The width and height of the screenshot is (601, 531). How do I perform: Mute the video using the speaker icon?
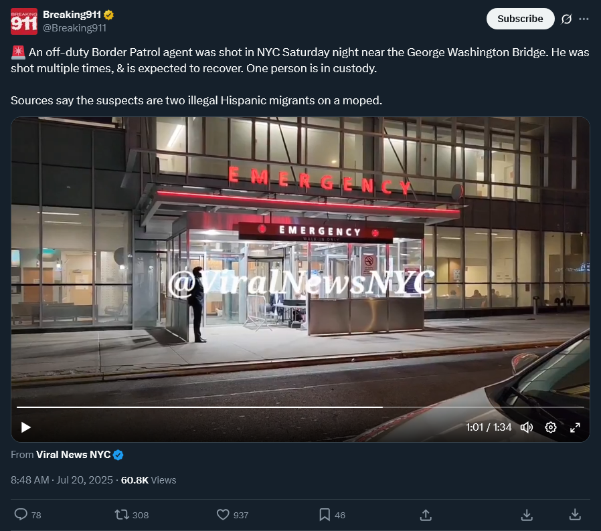click(527, 427)
